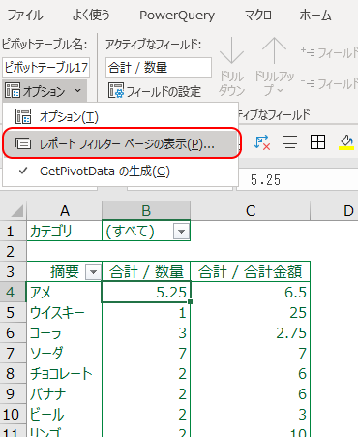Click the borders grid icon
The width and height of the screenshot is (358, 437).
317,142
